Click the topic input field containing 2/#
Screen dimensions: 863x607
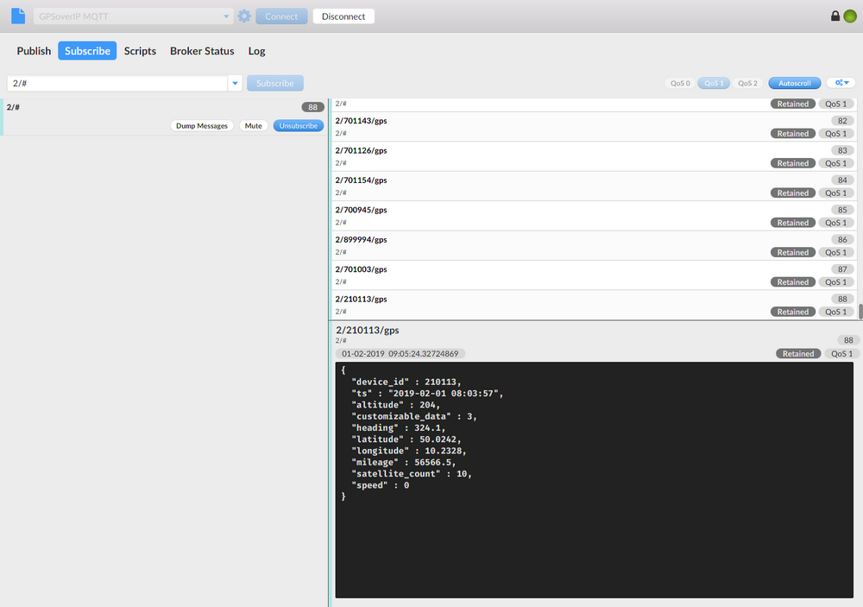point(117,83)
